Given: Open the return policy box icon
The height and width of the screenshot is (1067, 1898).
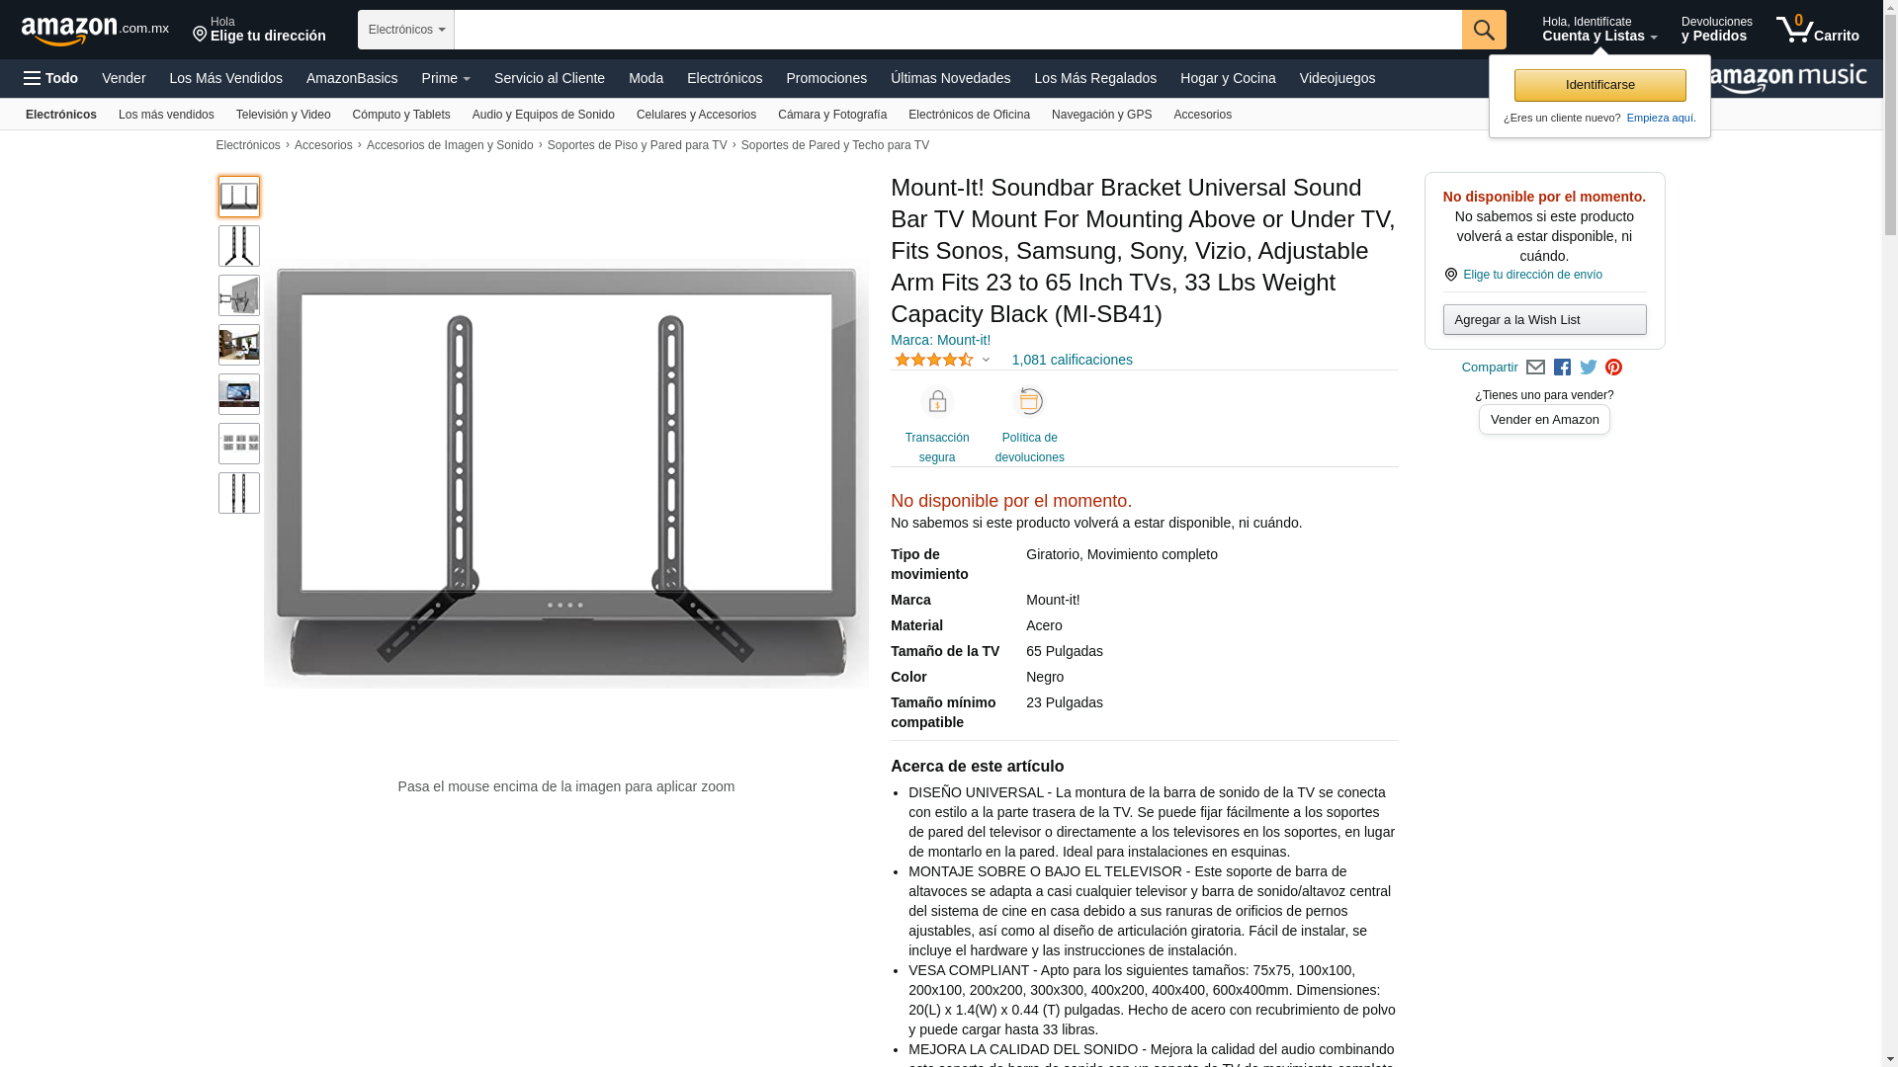Looking at the screenshot, I should click(x=1030, y=402).
